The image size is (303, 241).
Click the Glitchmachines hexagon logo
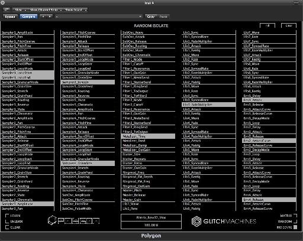point(196,222)
